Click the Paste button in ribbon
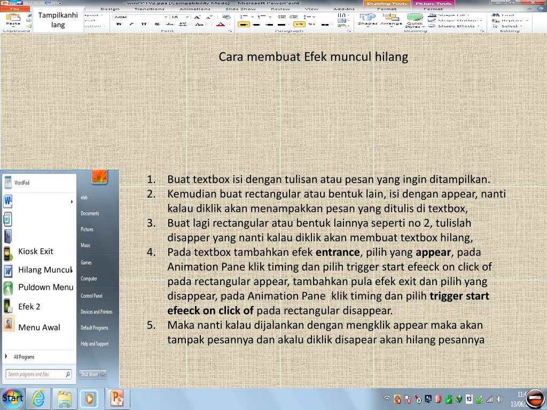This screenshot has height=410, width=547. (x=13, y=20)
